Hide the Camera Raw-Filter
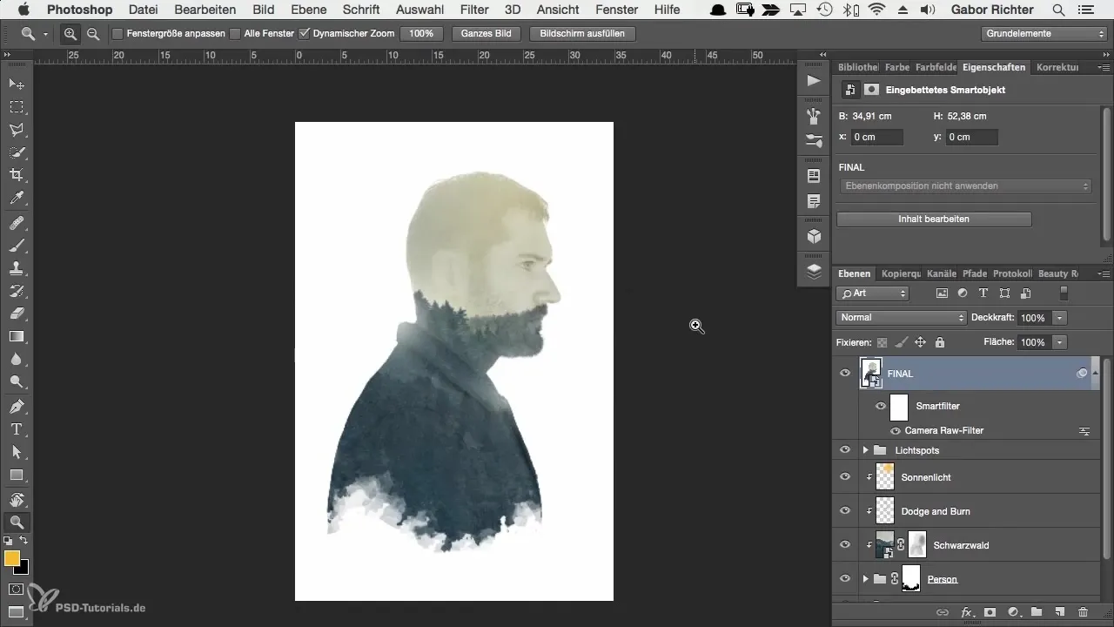This screenshot has height=627, width=1114. click(x=896, y=431)
